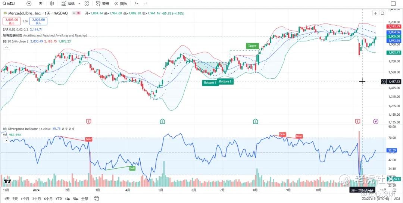Expand the indicators favorites chevron

click(x=79, y=4)
